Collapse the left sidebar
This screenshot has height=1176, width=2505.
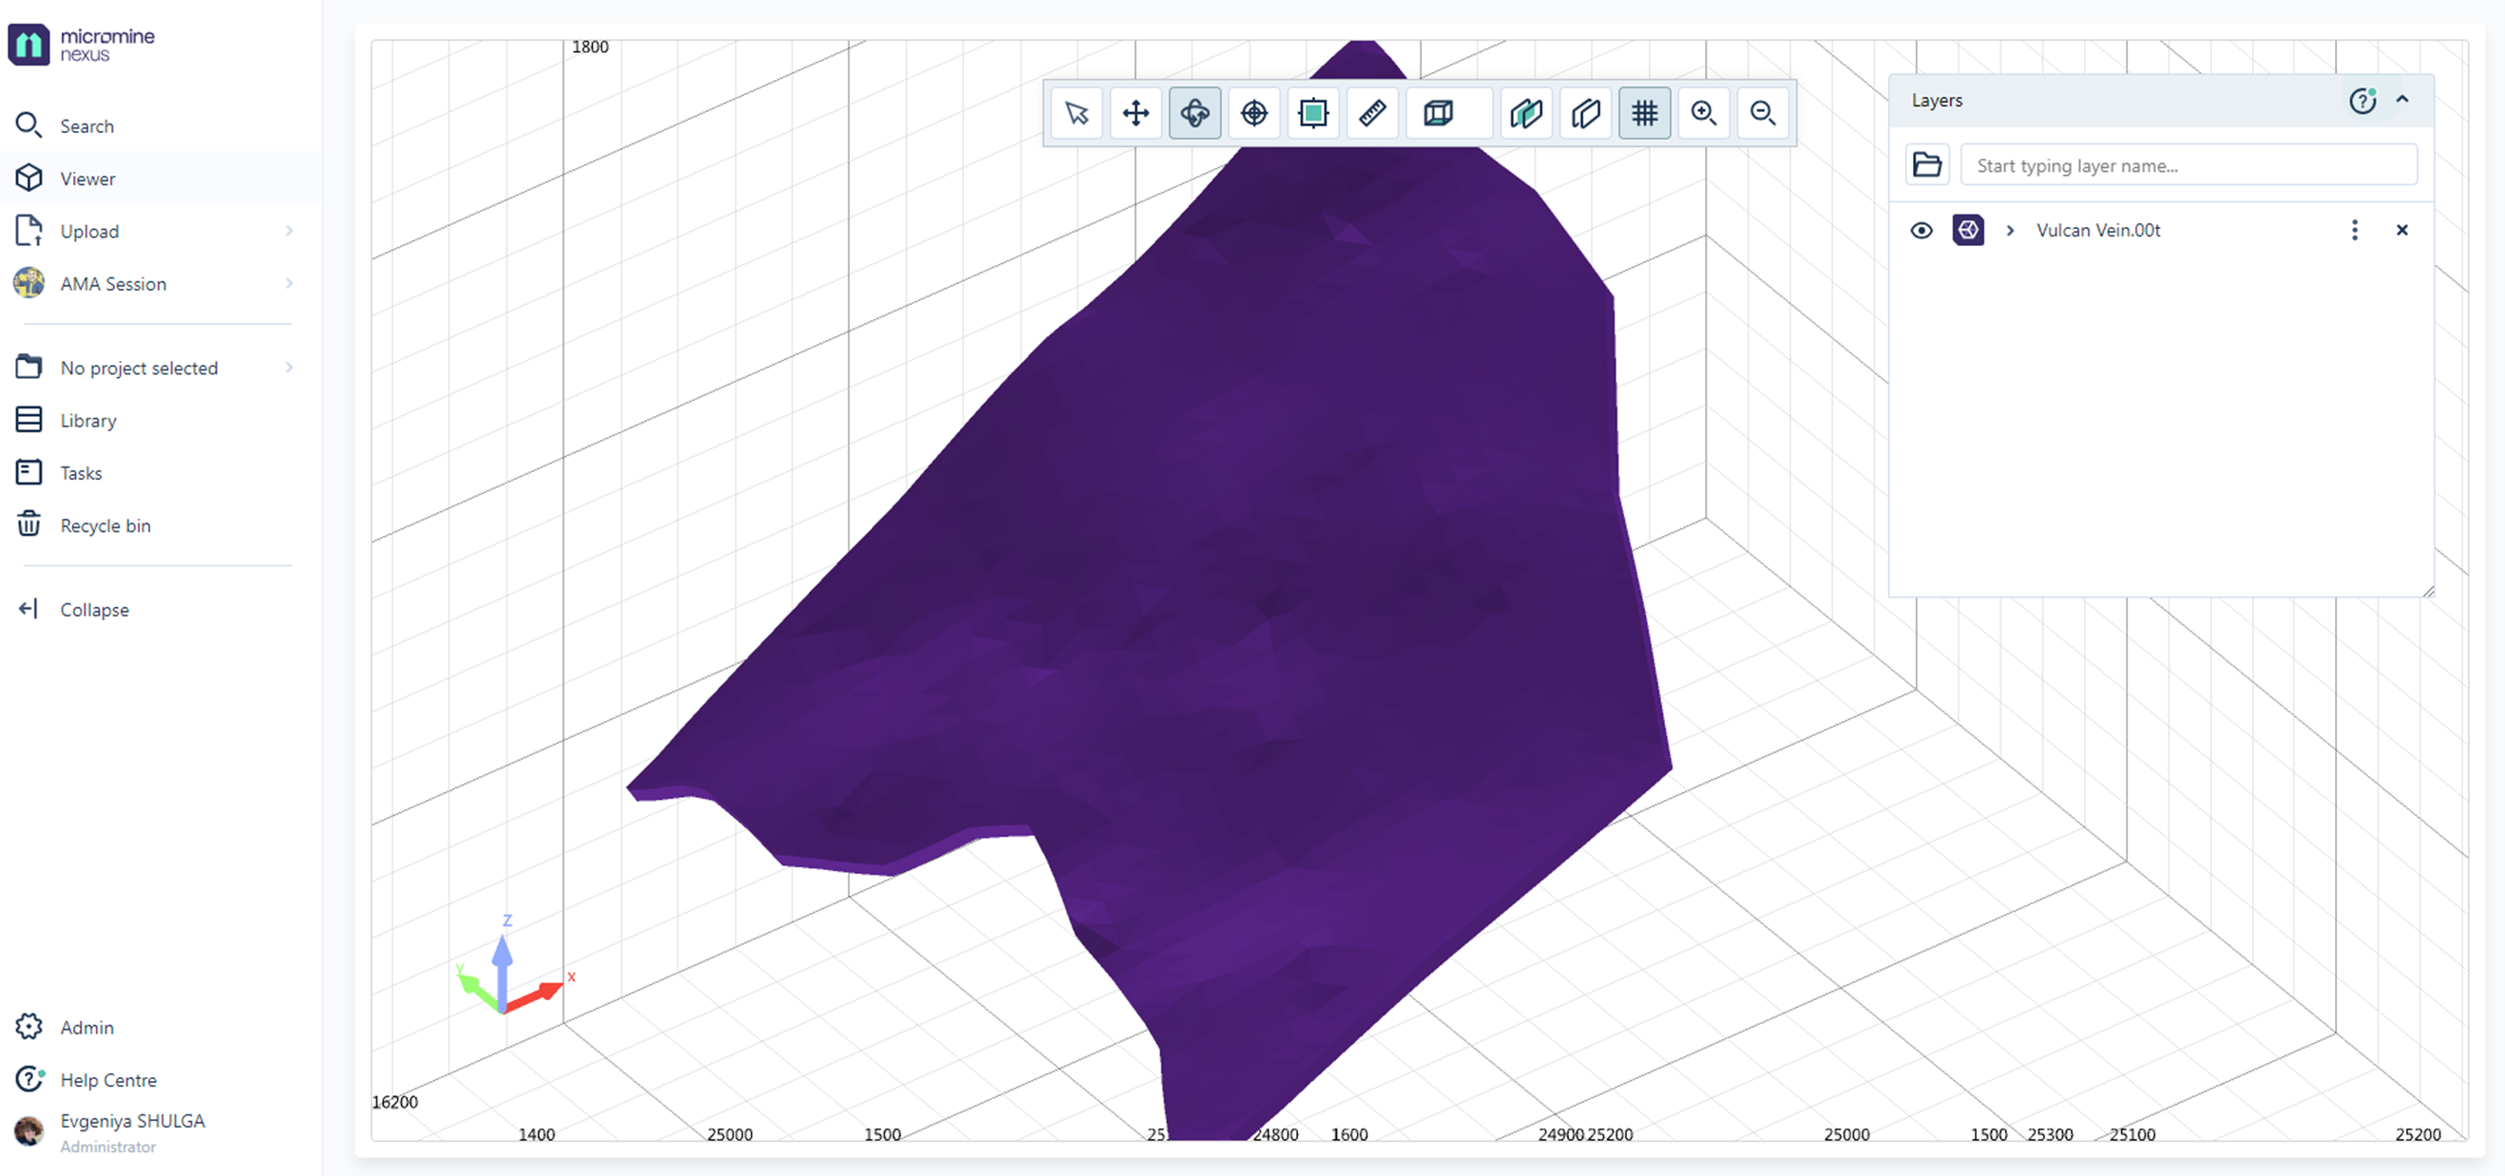pos(93,610)
